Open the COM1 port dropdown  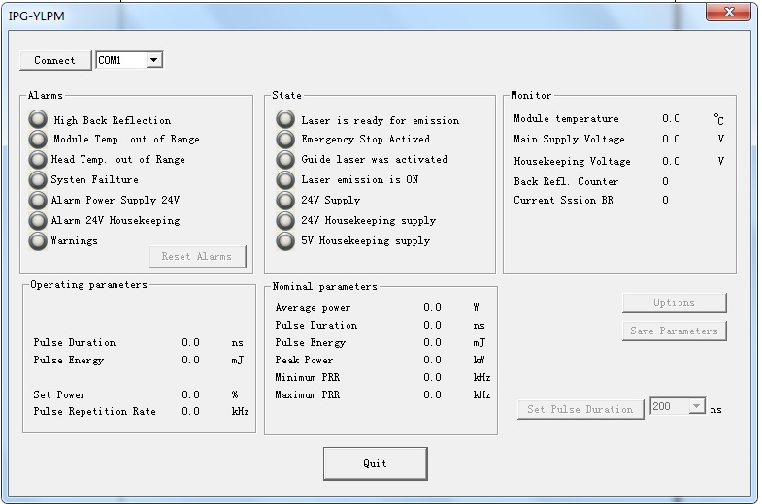(154, 60)
